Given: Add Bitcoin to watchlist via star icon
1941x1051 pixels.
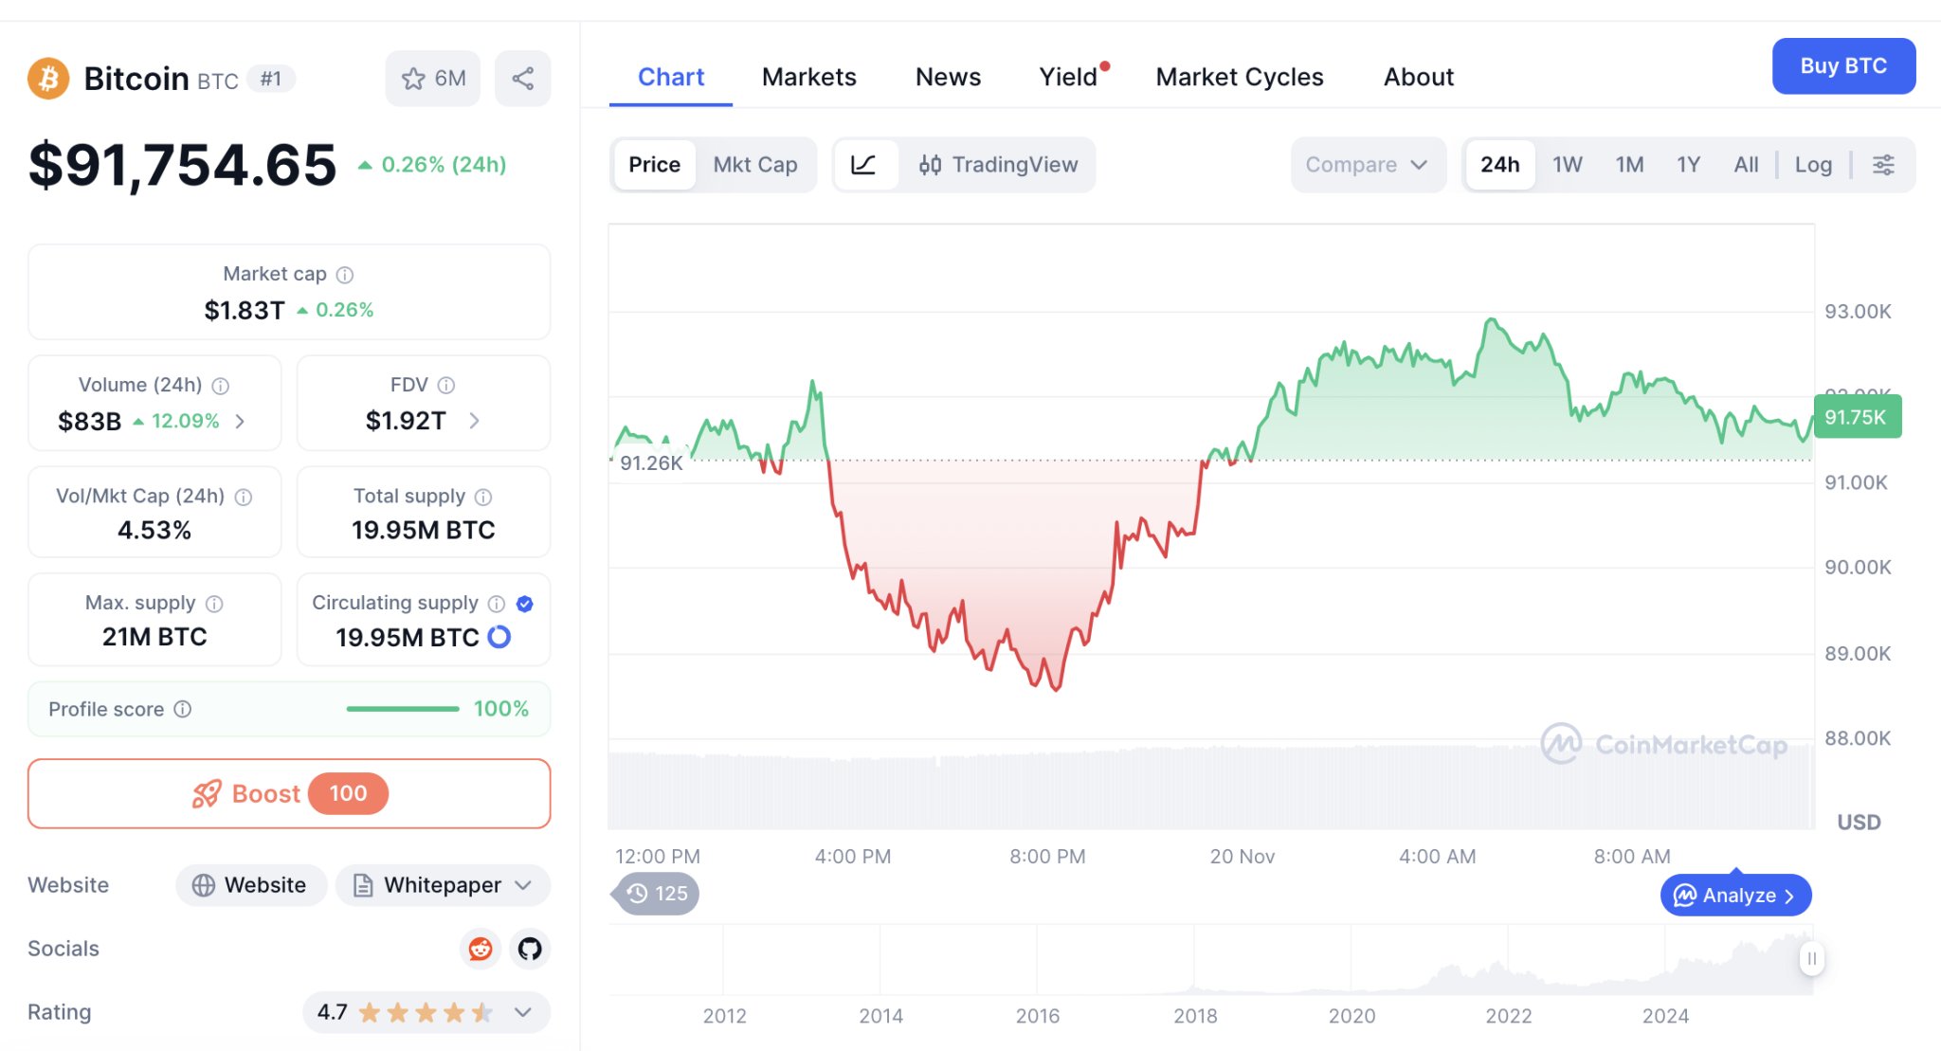Looking at the screenshot, I should pyautogui.click(x=413, y=78).
